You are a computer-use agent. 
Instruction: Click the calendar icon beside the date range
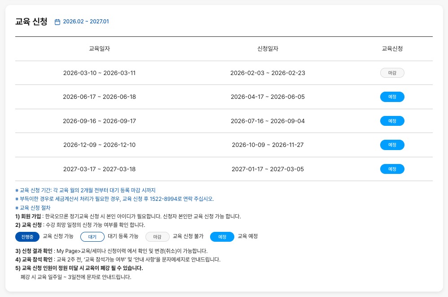tap(57, 22)
